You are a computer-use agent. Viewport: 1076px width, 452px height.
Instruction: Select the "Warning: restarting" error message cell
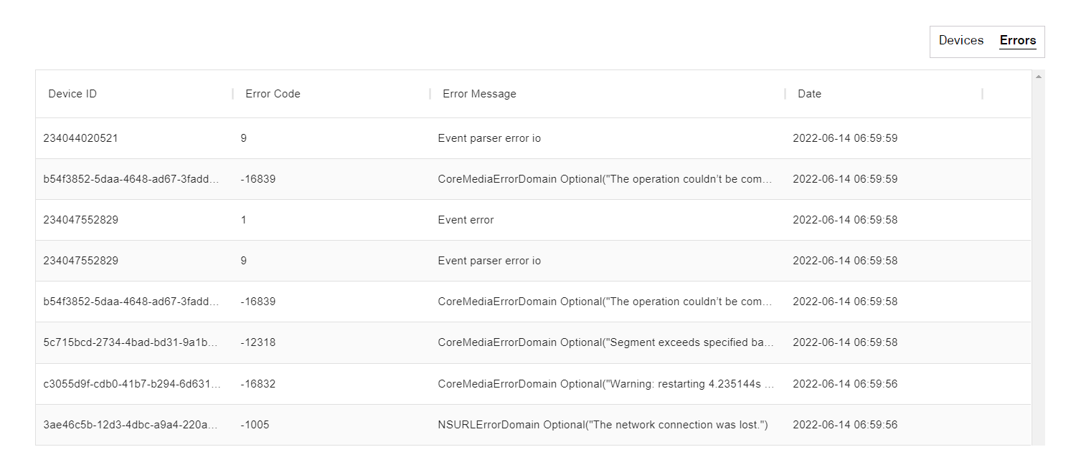click(x=606, y=384)
